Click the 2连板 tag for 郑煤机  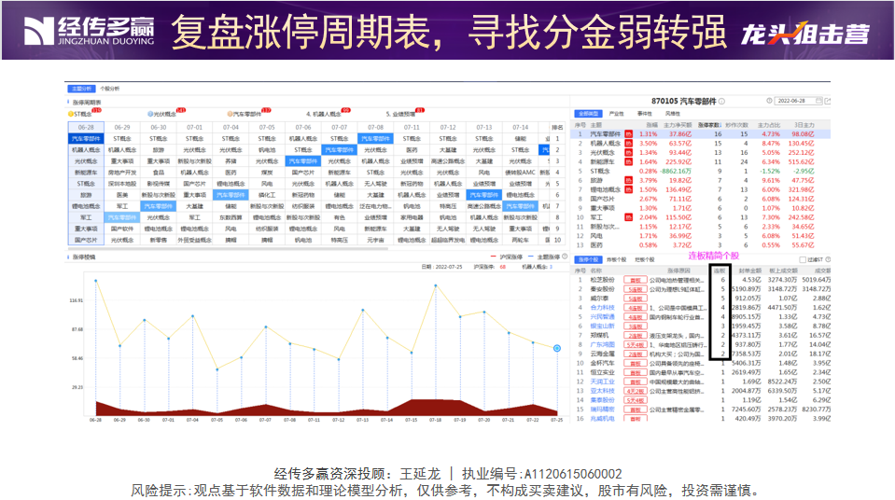635,336
